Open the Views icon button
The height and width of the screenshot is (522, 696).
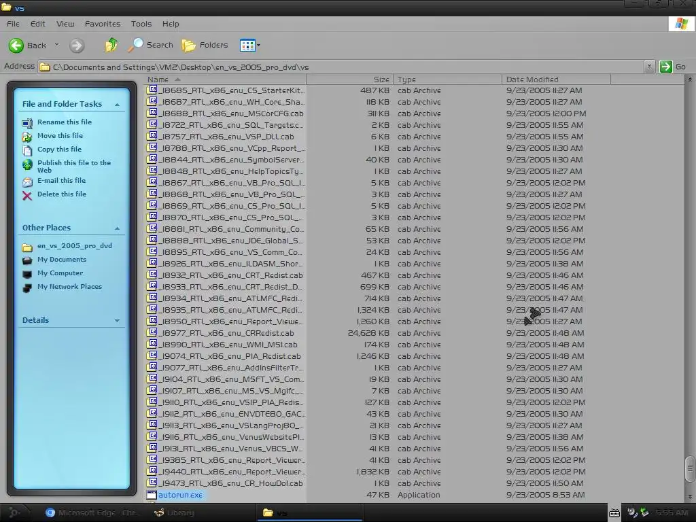pos(247,45)
